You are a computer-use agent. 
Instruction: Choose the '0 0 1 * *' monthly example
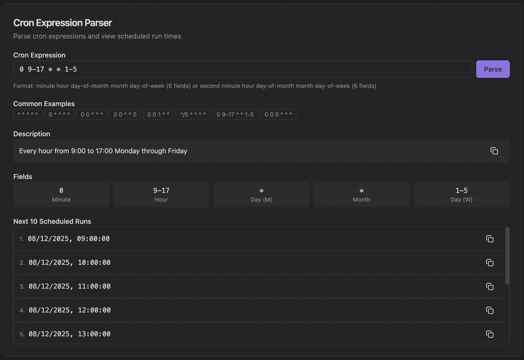point(158,114)
